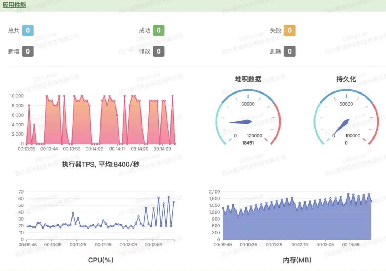Image resolution: width=386 pixels, height=271 pixels.
Task: Click the 60000 label inside the gauge
Action: tap(247, 104)
